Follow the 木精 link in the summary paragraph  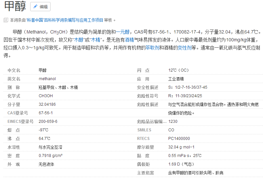[95, 40]
